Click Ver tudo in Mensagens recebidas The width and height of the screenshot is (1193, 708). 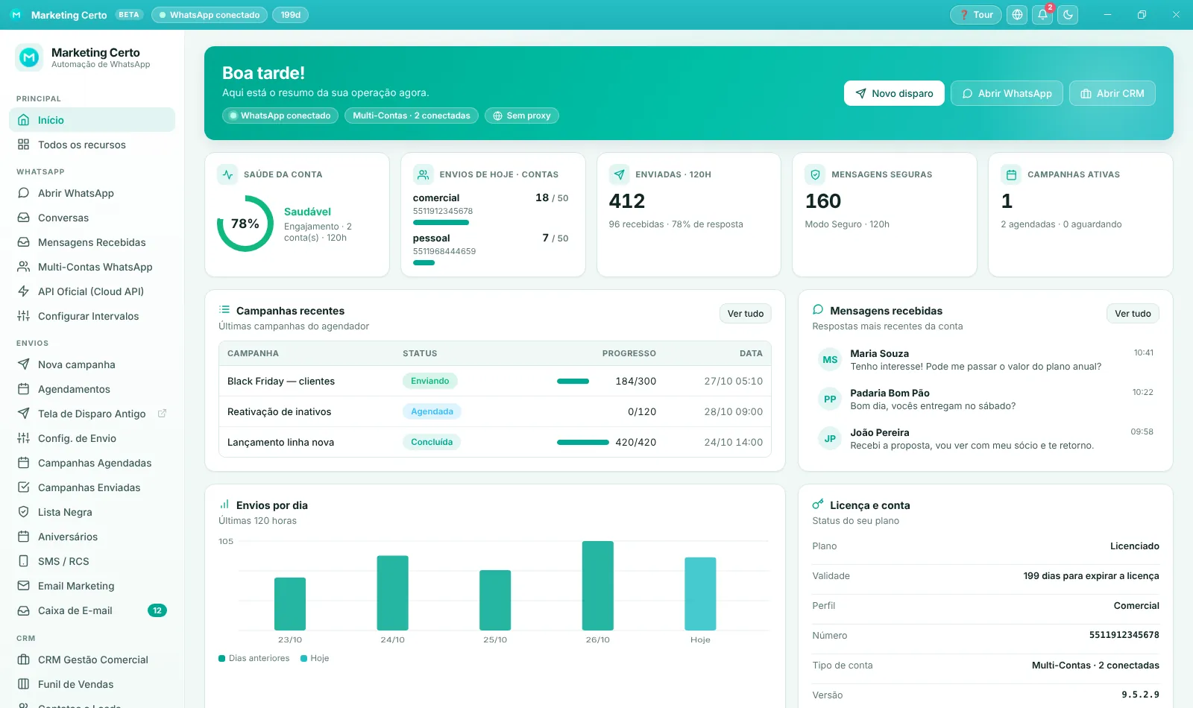tap(1133, 314)
